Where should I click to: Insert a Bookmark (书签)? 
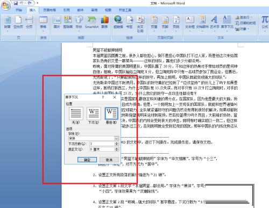[129, 23]
